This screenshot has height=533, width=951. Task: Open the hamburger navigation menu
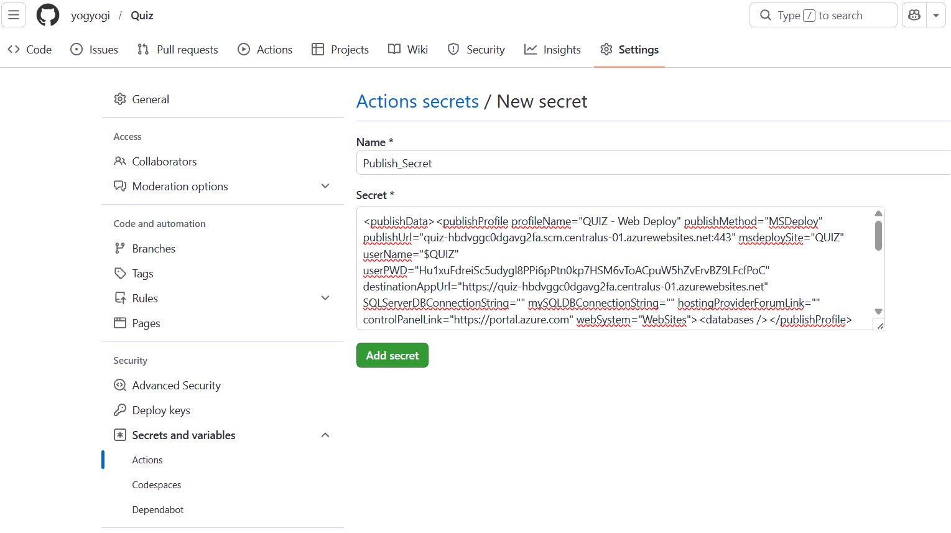14,14
